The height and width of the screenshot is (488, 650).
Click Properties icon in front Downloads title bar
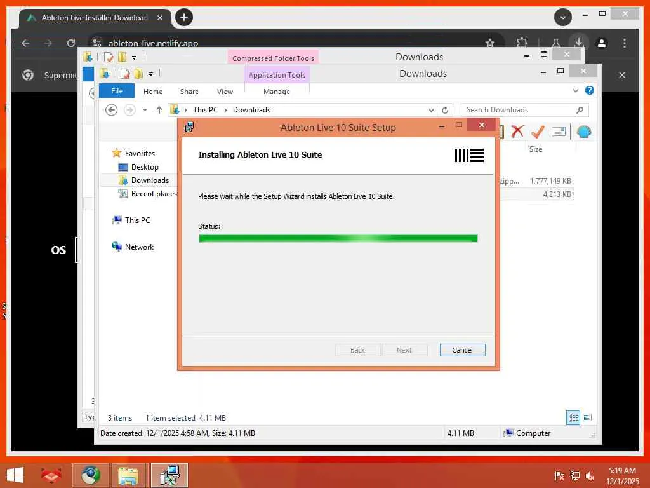[x=125, y=74]
